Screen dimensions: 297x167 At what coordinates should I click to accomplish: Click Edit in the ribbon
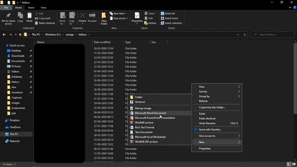(x=148, y=18)
